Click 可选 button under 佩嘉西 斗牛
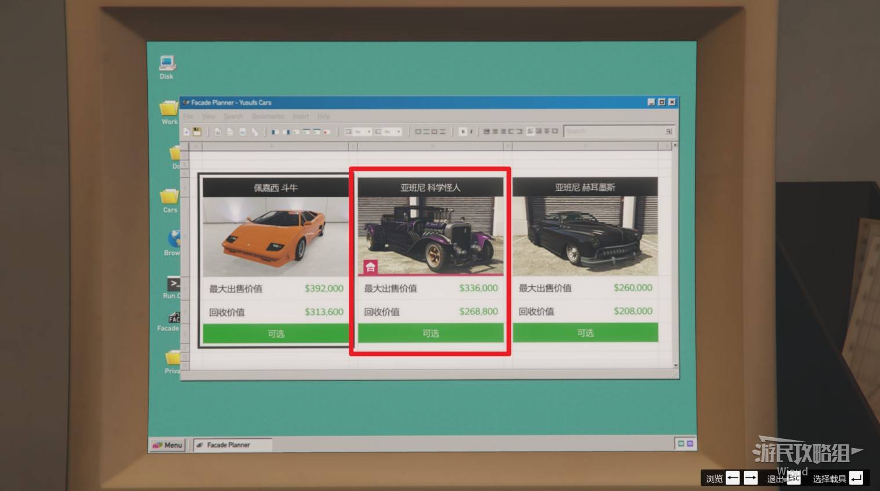880x491 pixels. (x=276, y=334)
